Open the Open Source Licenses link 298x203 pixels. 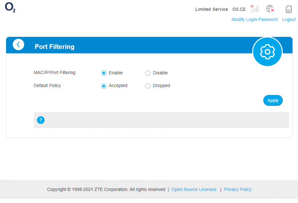tap(194, 189)
